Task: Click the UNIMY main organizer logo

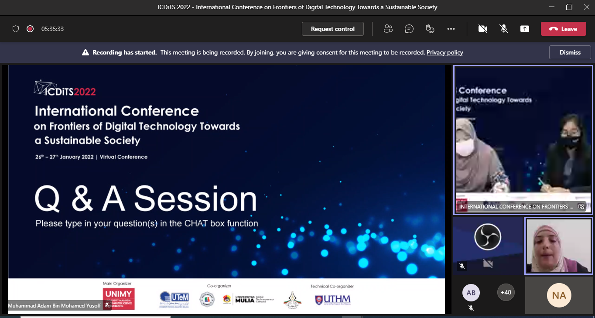Action: pos(119,299)
